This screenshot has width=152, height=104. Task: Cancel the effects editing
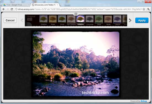[10, 20]
